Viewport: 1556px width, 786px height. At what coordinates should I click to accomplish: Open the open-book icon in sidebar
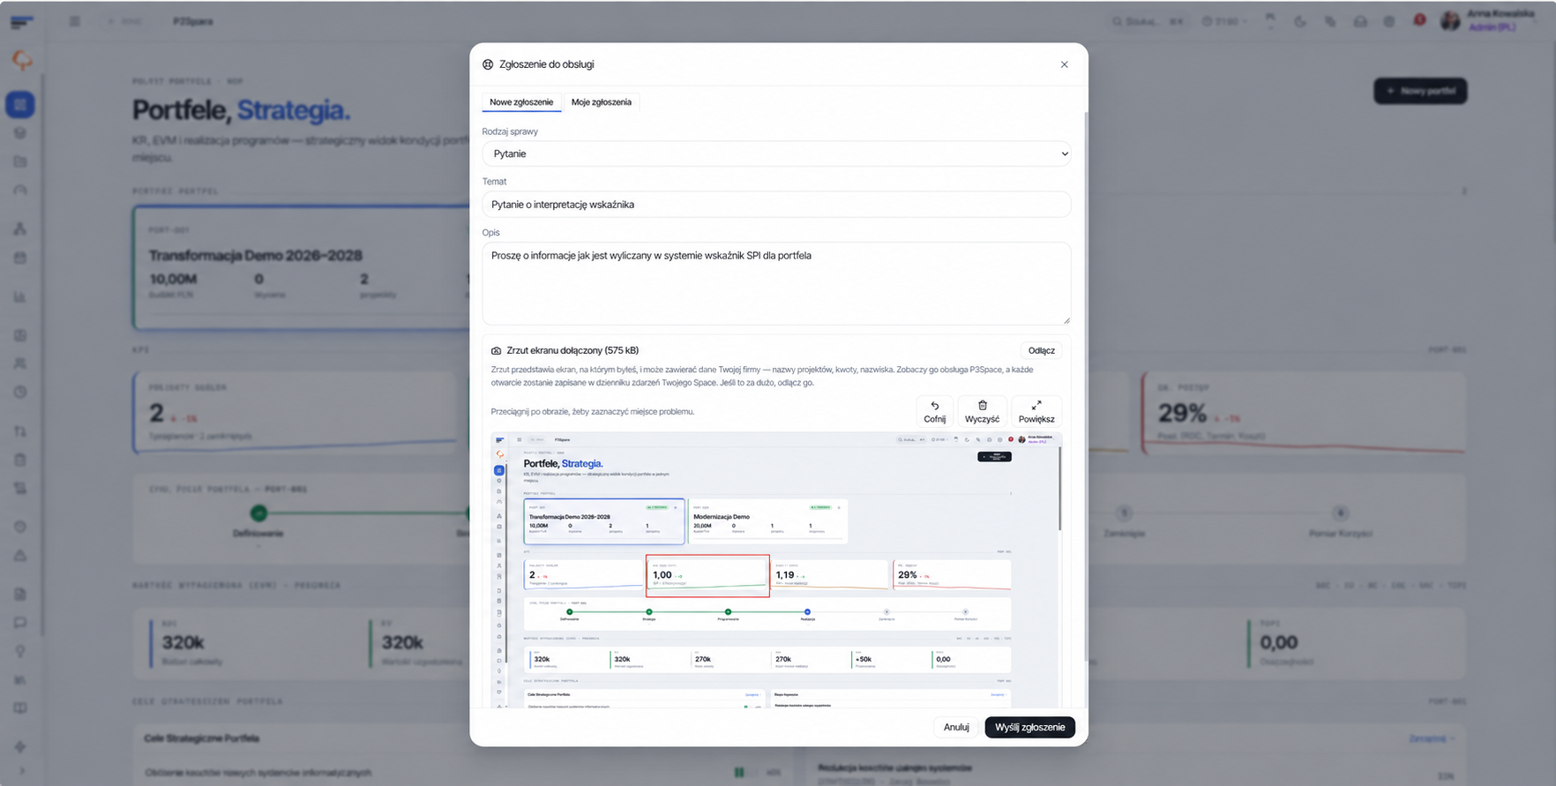[20, 708]
